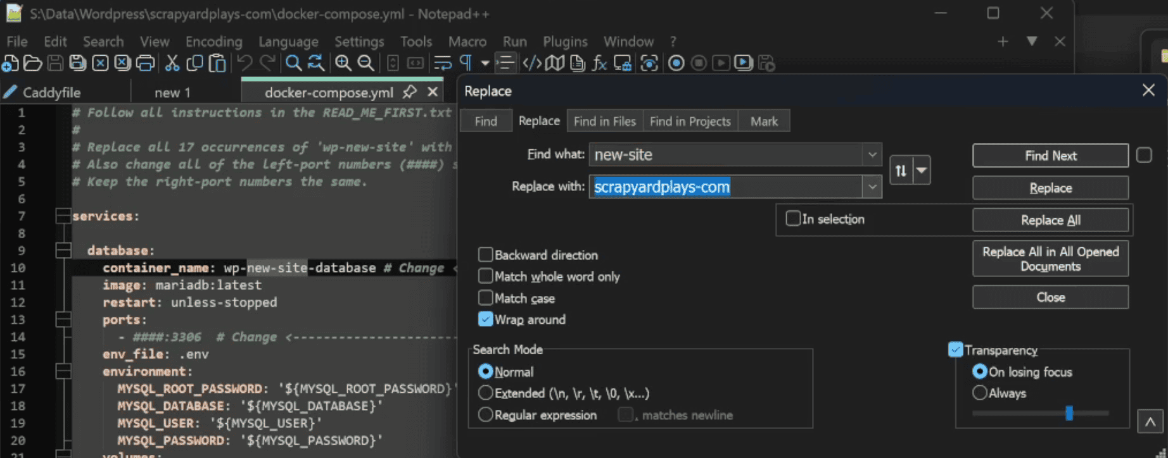This screenshot has width=1168, height=458.
Task: Select the Normal search mode
Action: click(485, 371)
